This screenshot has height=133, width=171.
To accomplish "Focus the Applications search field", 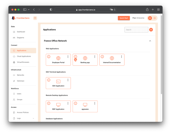I will coord(136,30).
